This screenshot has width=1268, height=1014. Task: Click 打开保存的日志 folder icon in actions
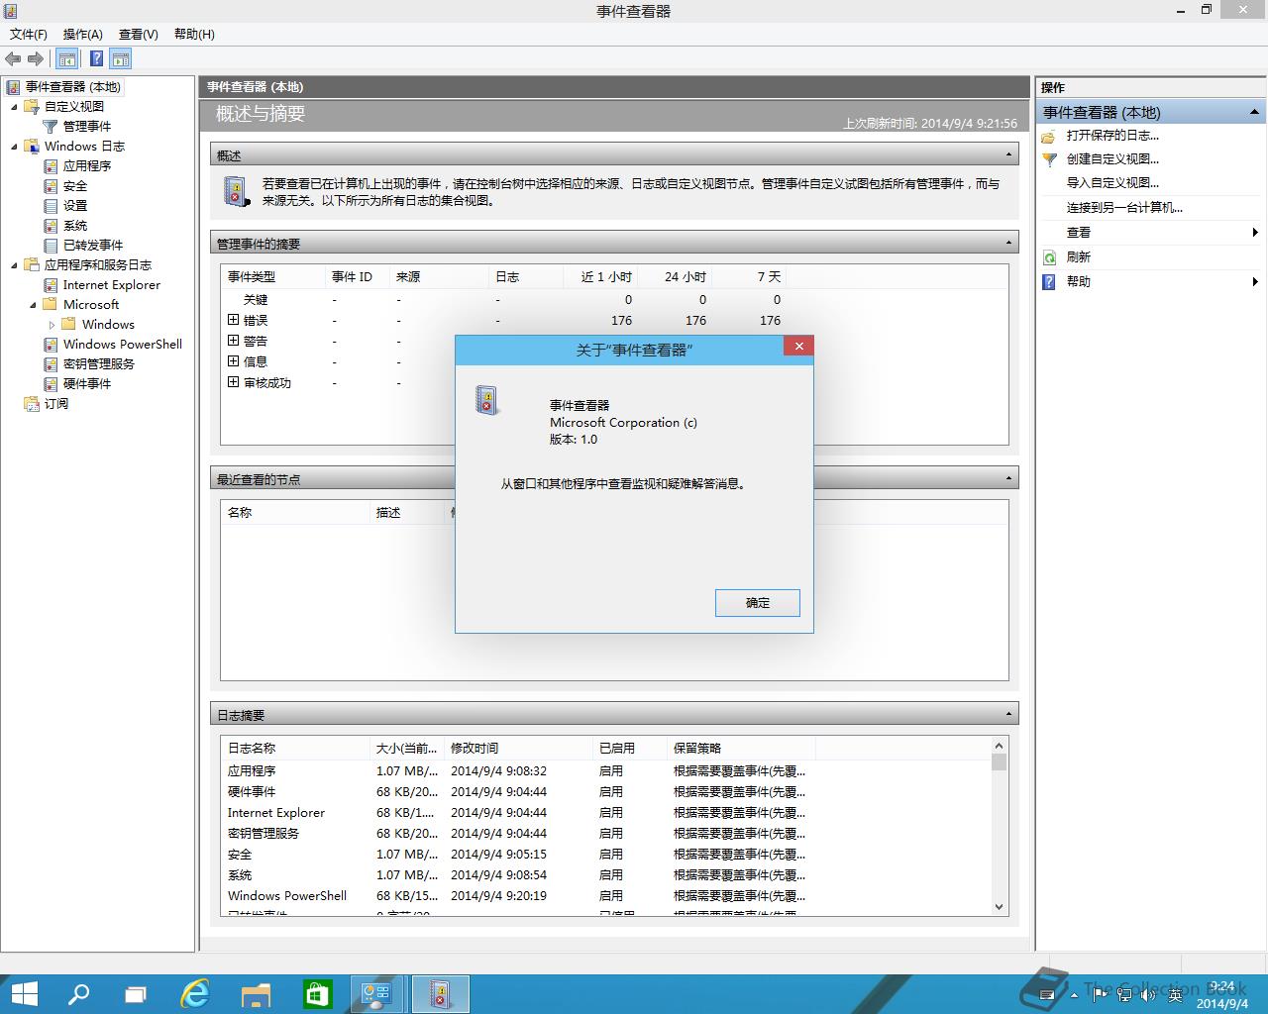click(1049, 136)
